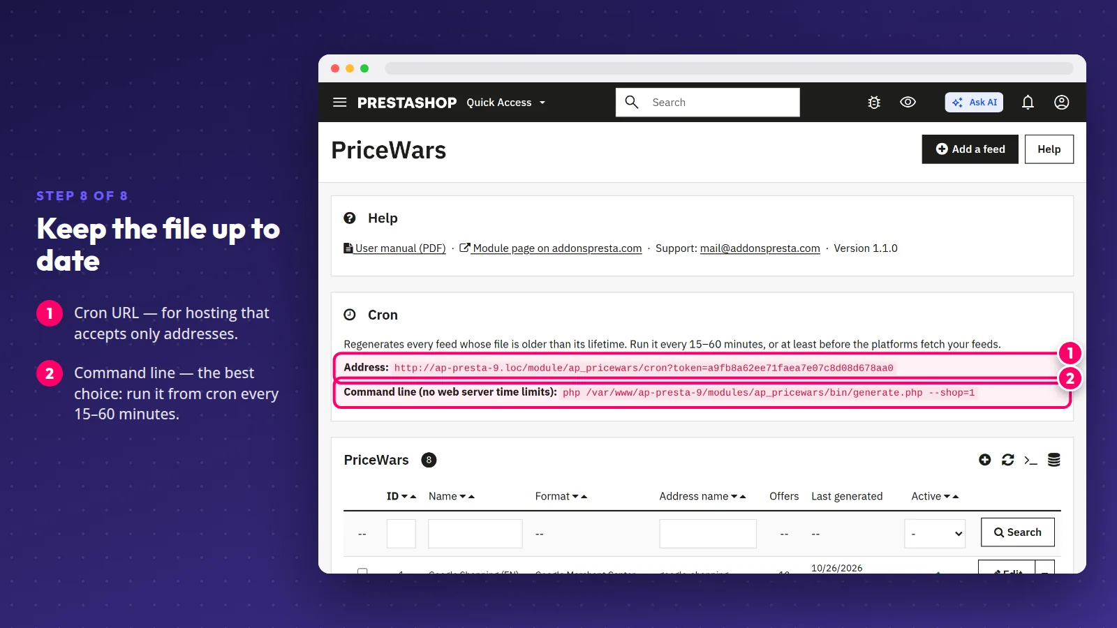Sort Address name column descending
The width and height of the screenshot is (1117, 628).
click(734, 496)
